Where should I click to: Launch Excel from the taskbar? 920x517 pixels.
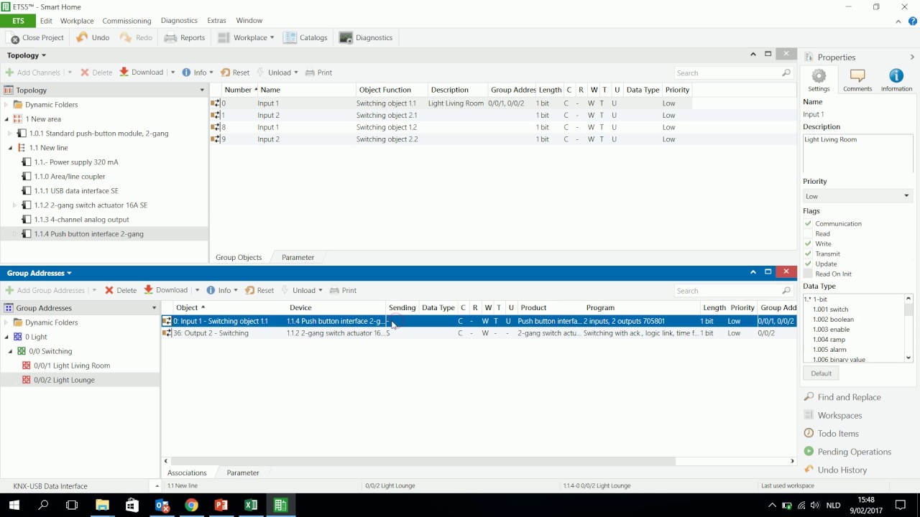[250, 506]
